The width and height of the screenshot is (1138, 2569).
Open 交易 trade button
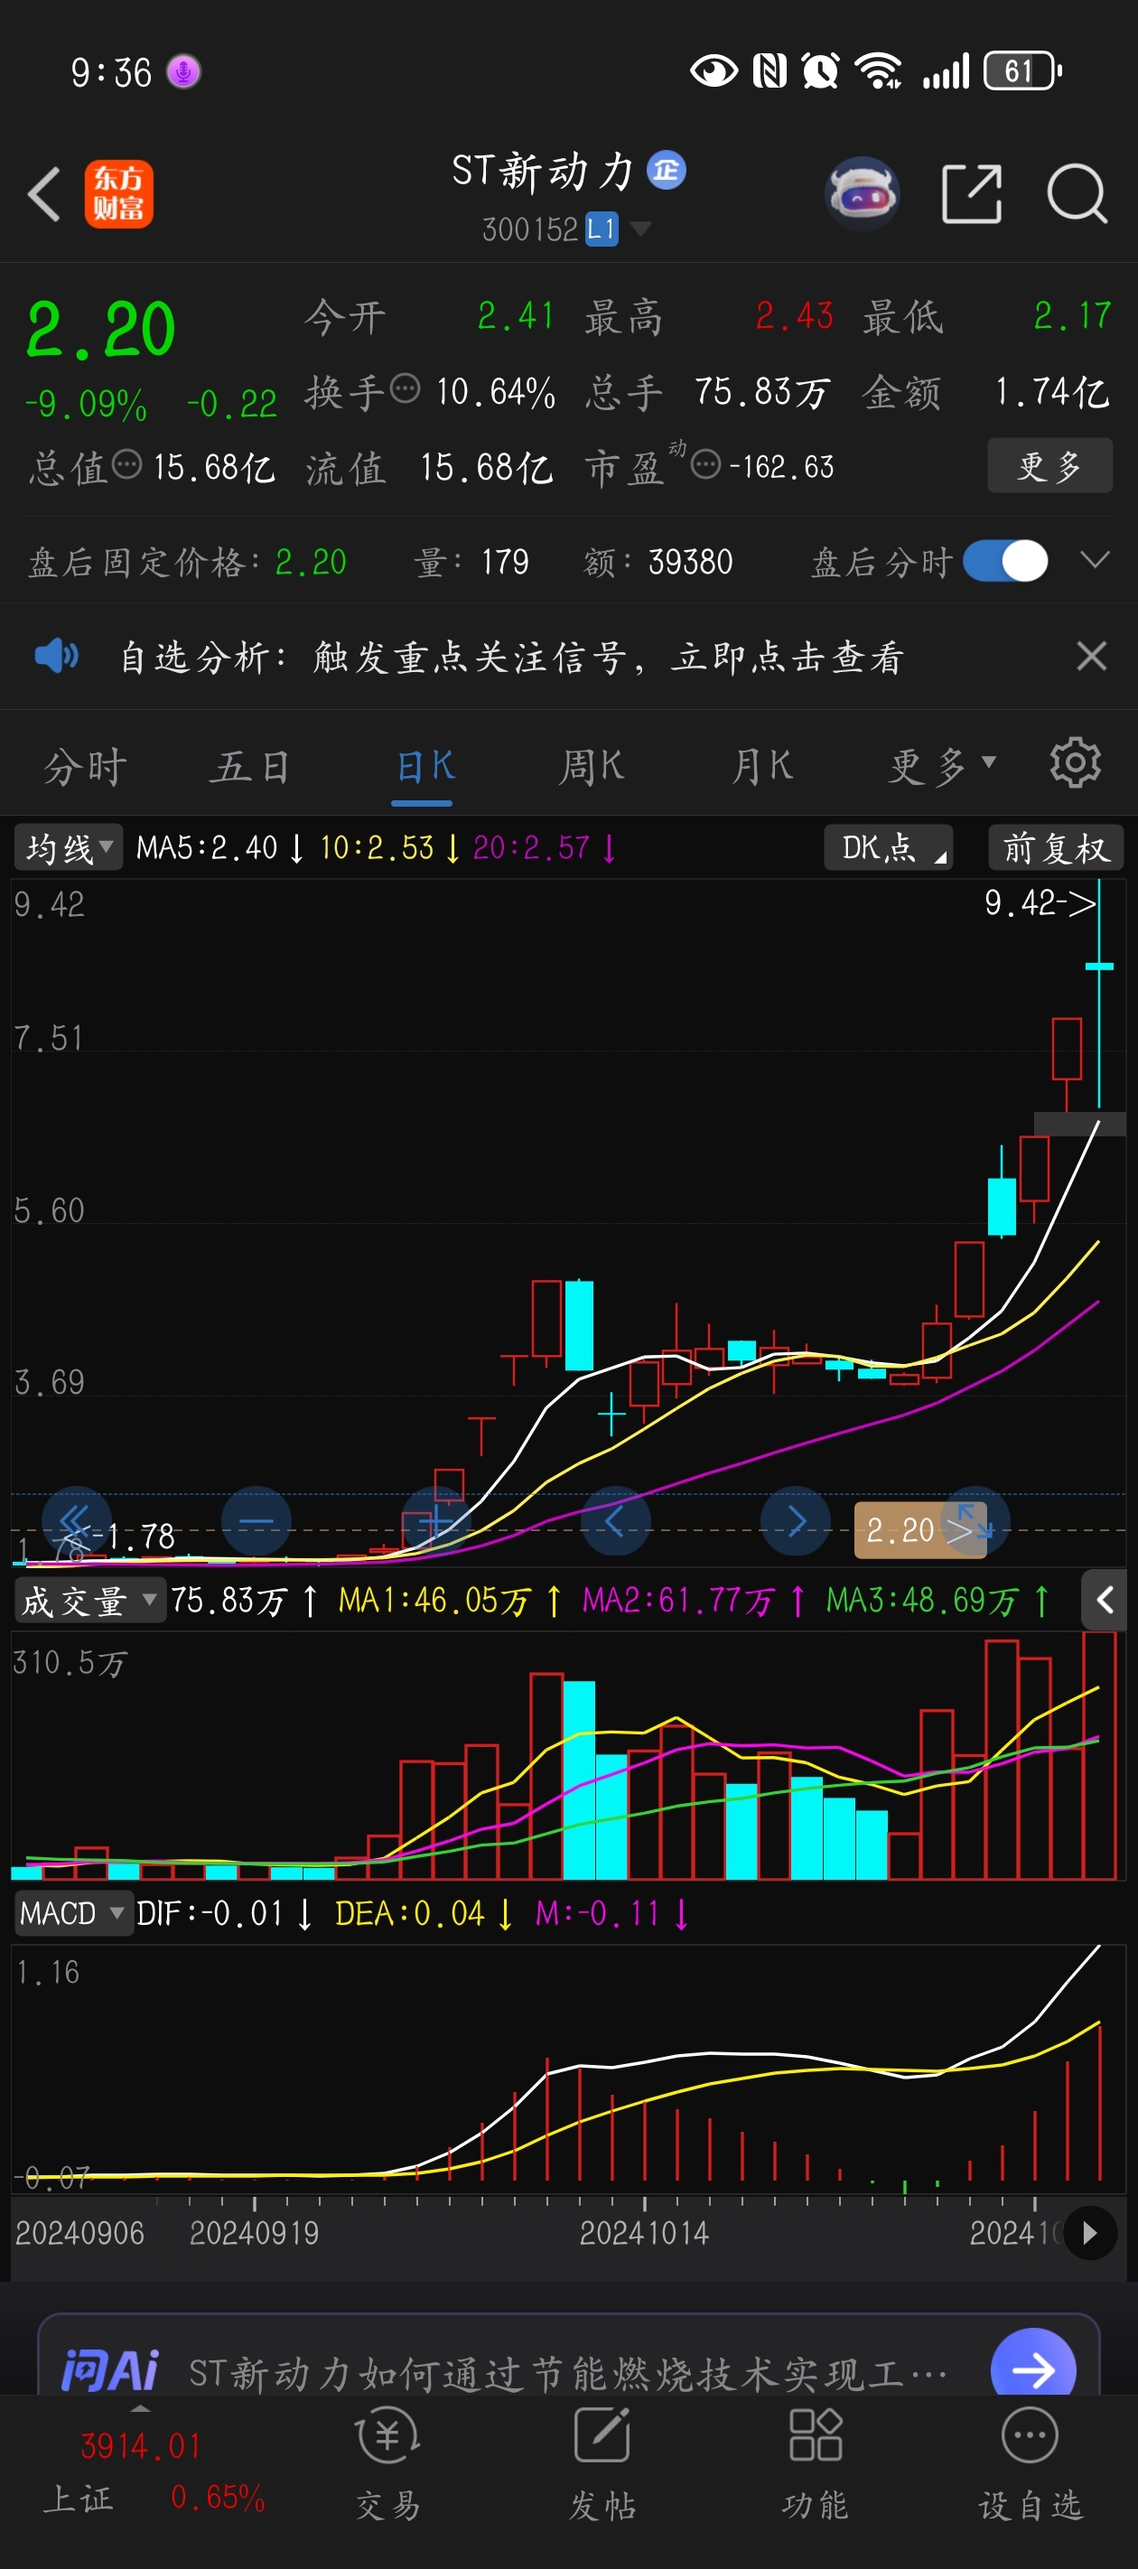tap(388, 2465)
